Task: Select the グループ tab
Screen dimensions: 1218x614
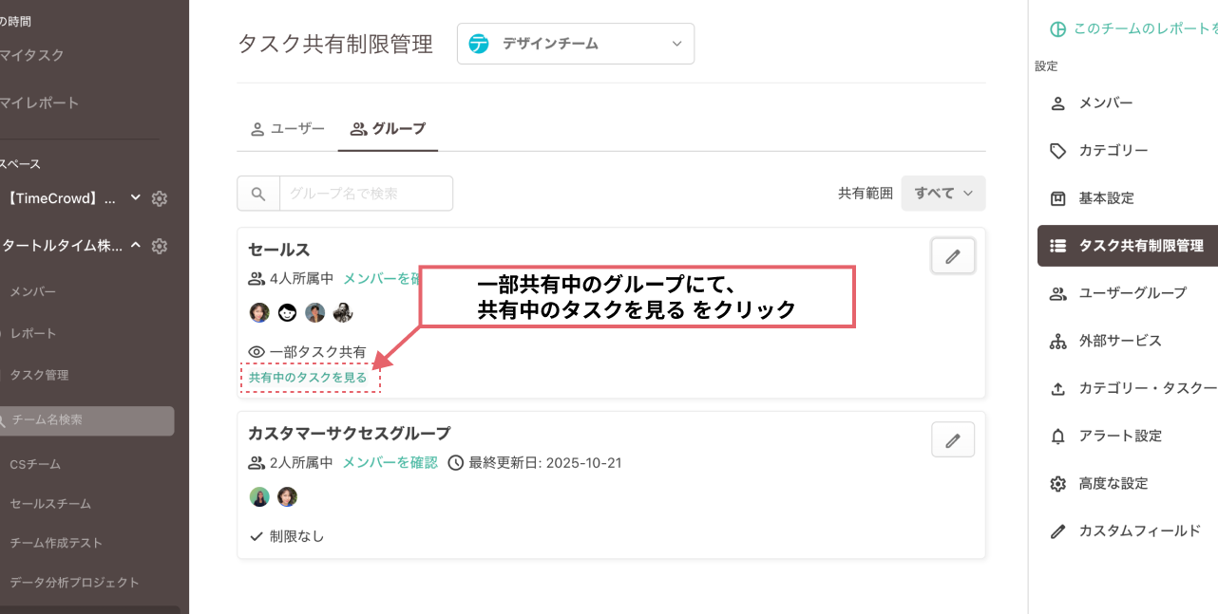Action: tap(388, 128)
